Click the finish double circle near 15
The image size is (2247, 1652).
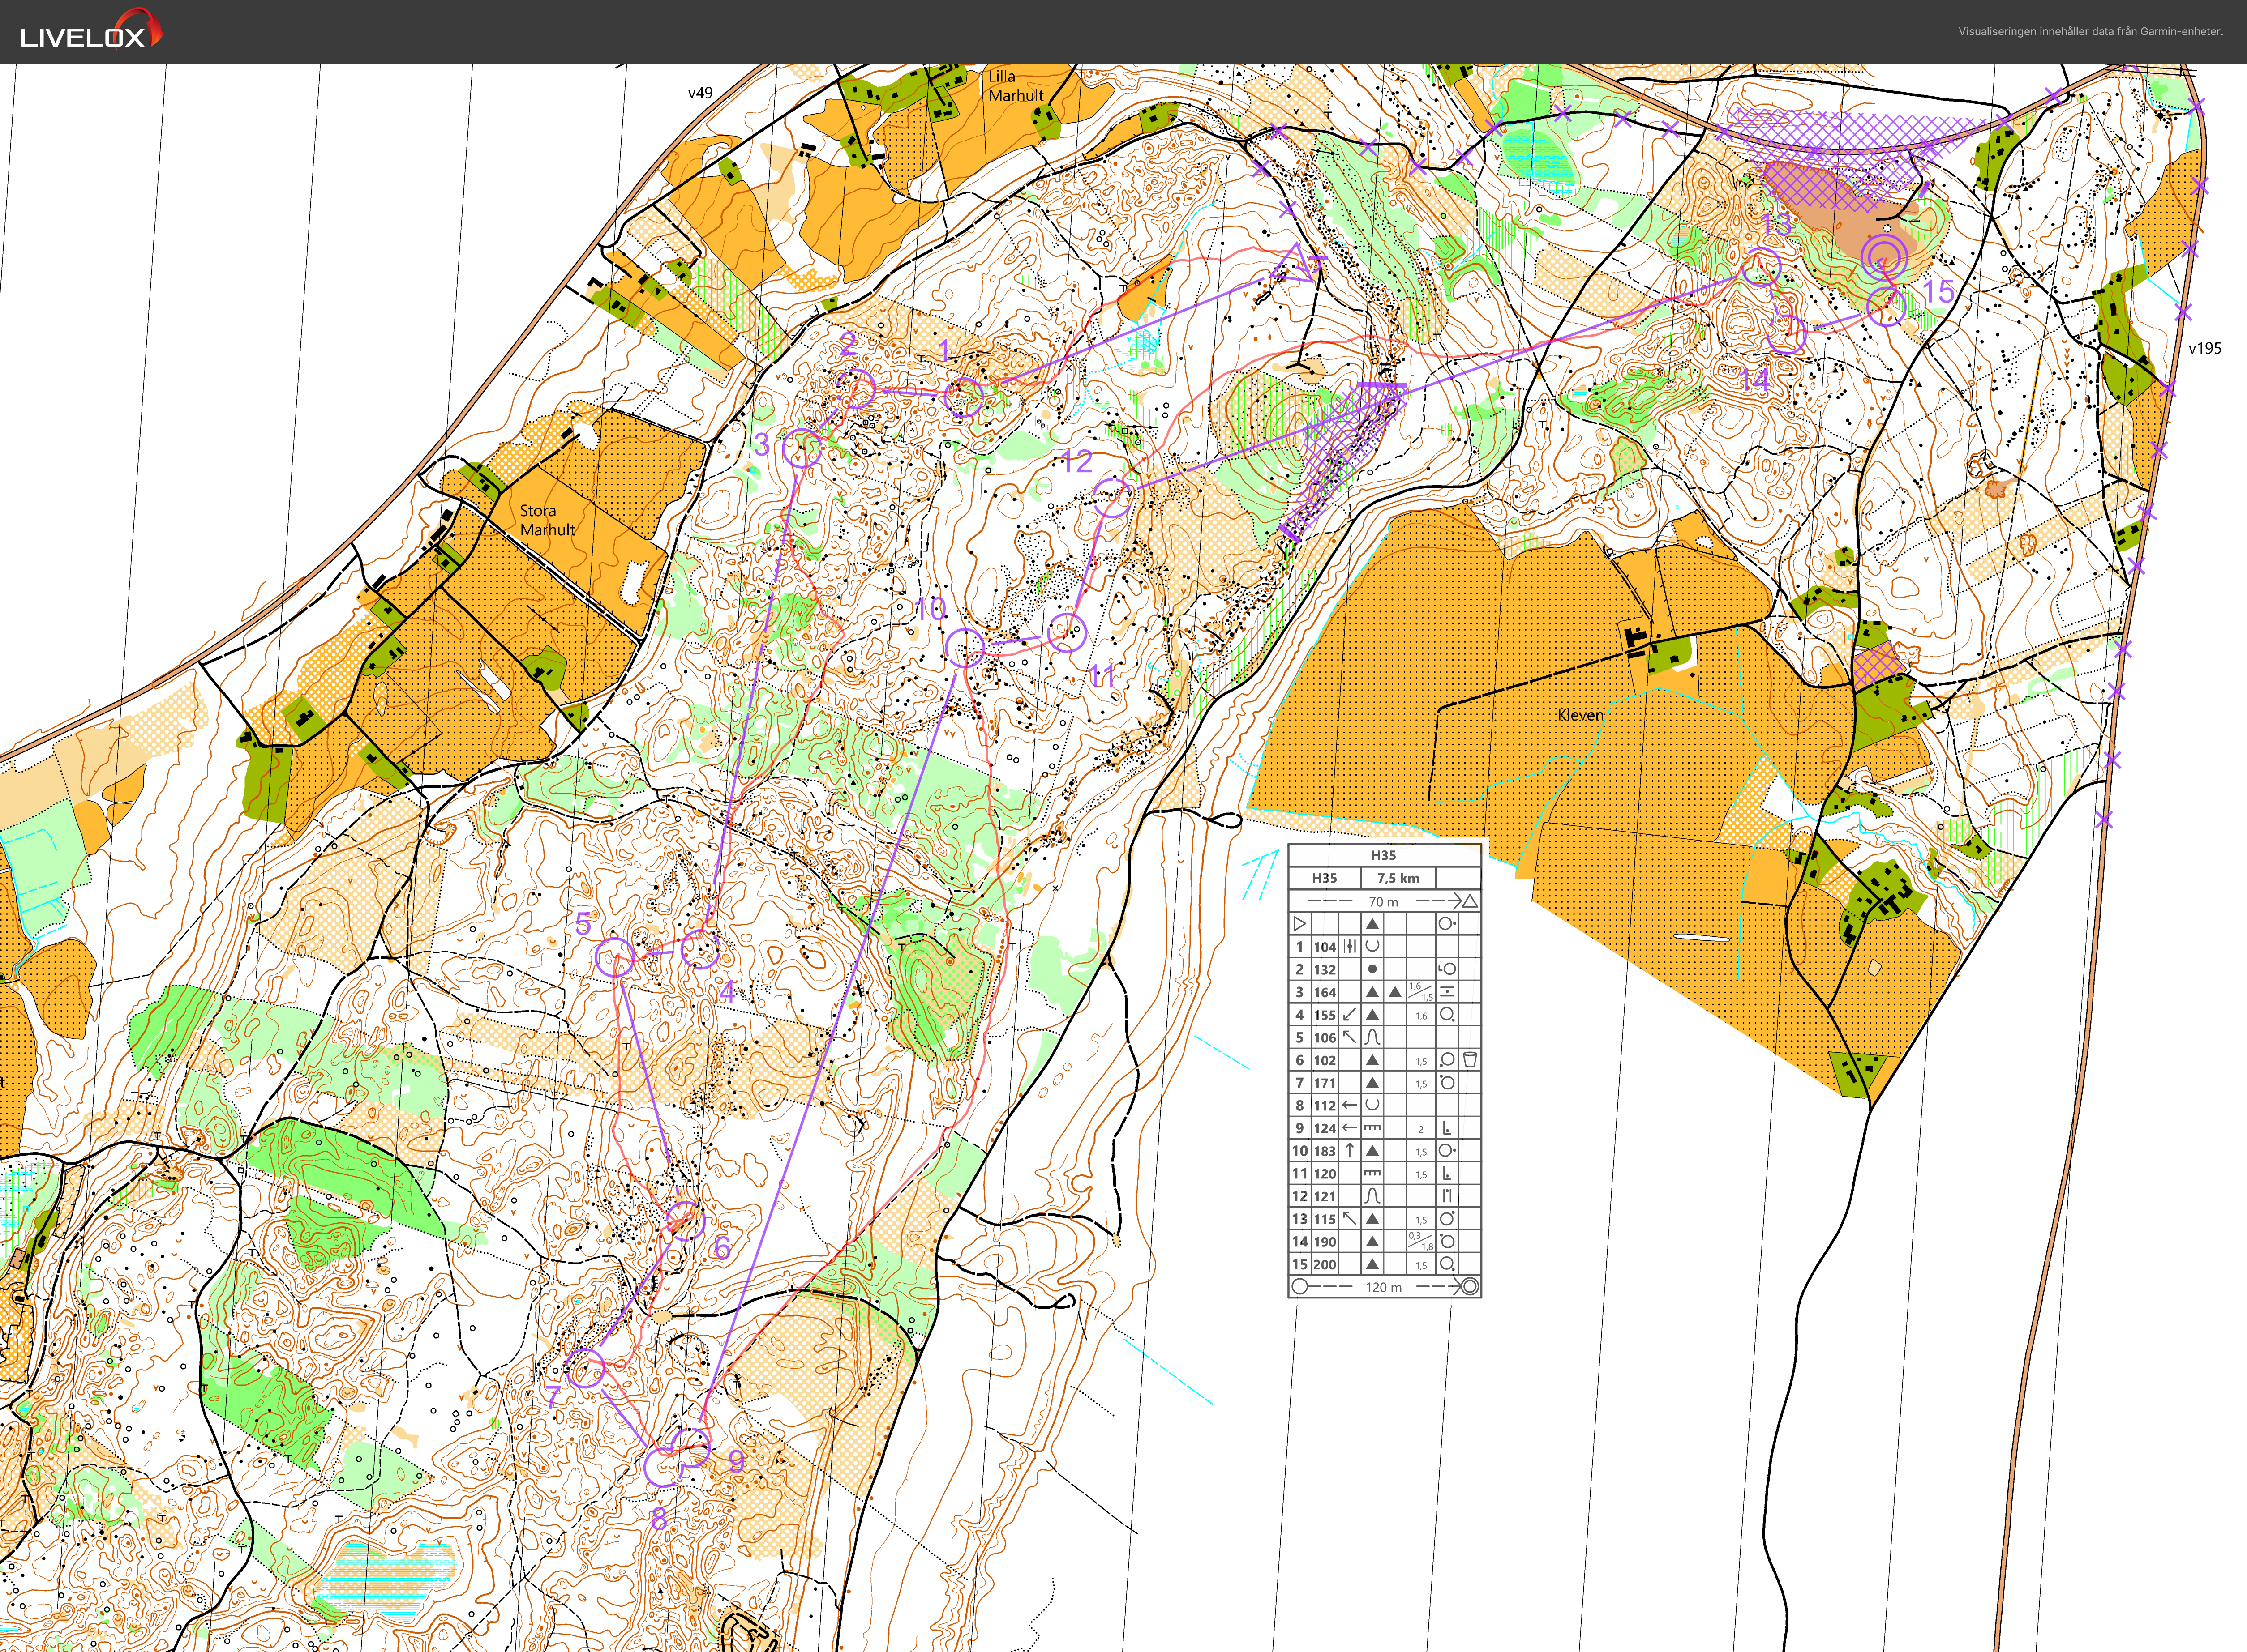point(1884,258)
